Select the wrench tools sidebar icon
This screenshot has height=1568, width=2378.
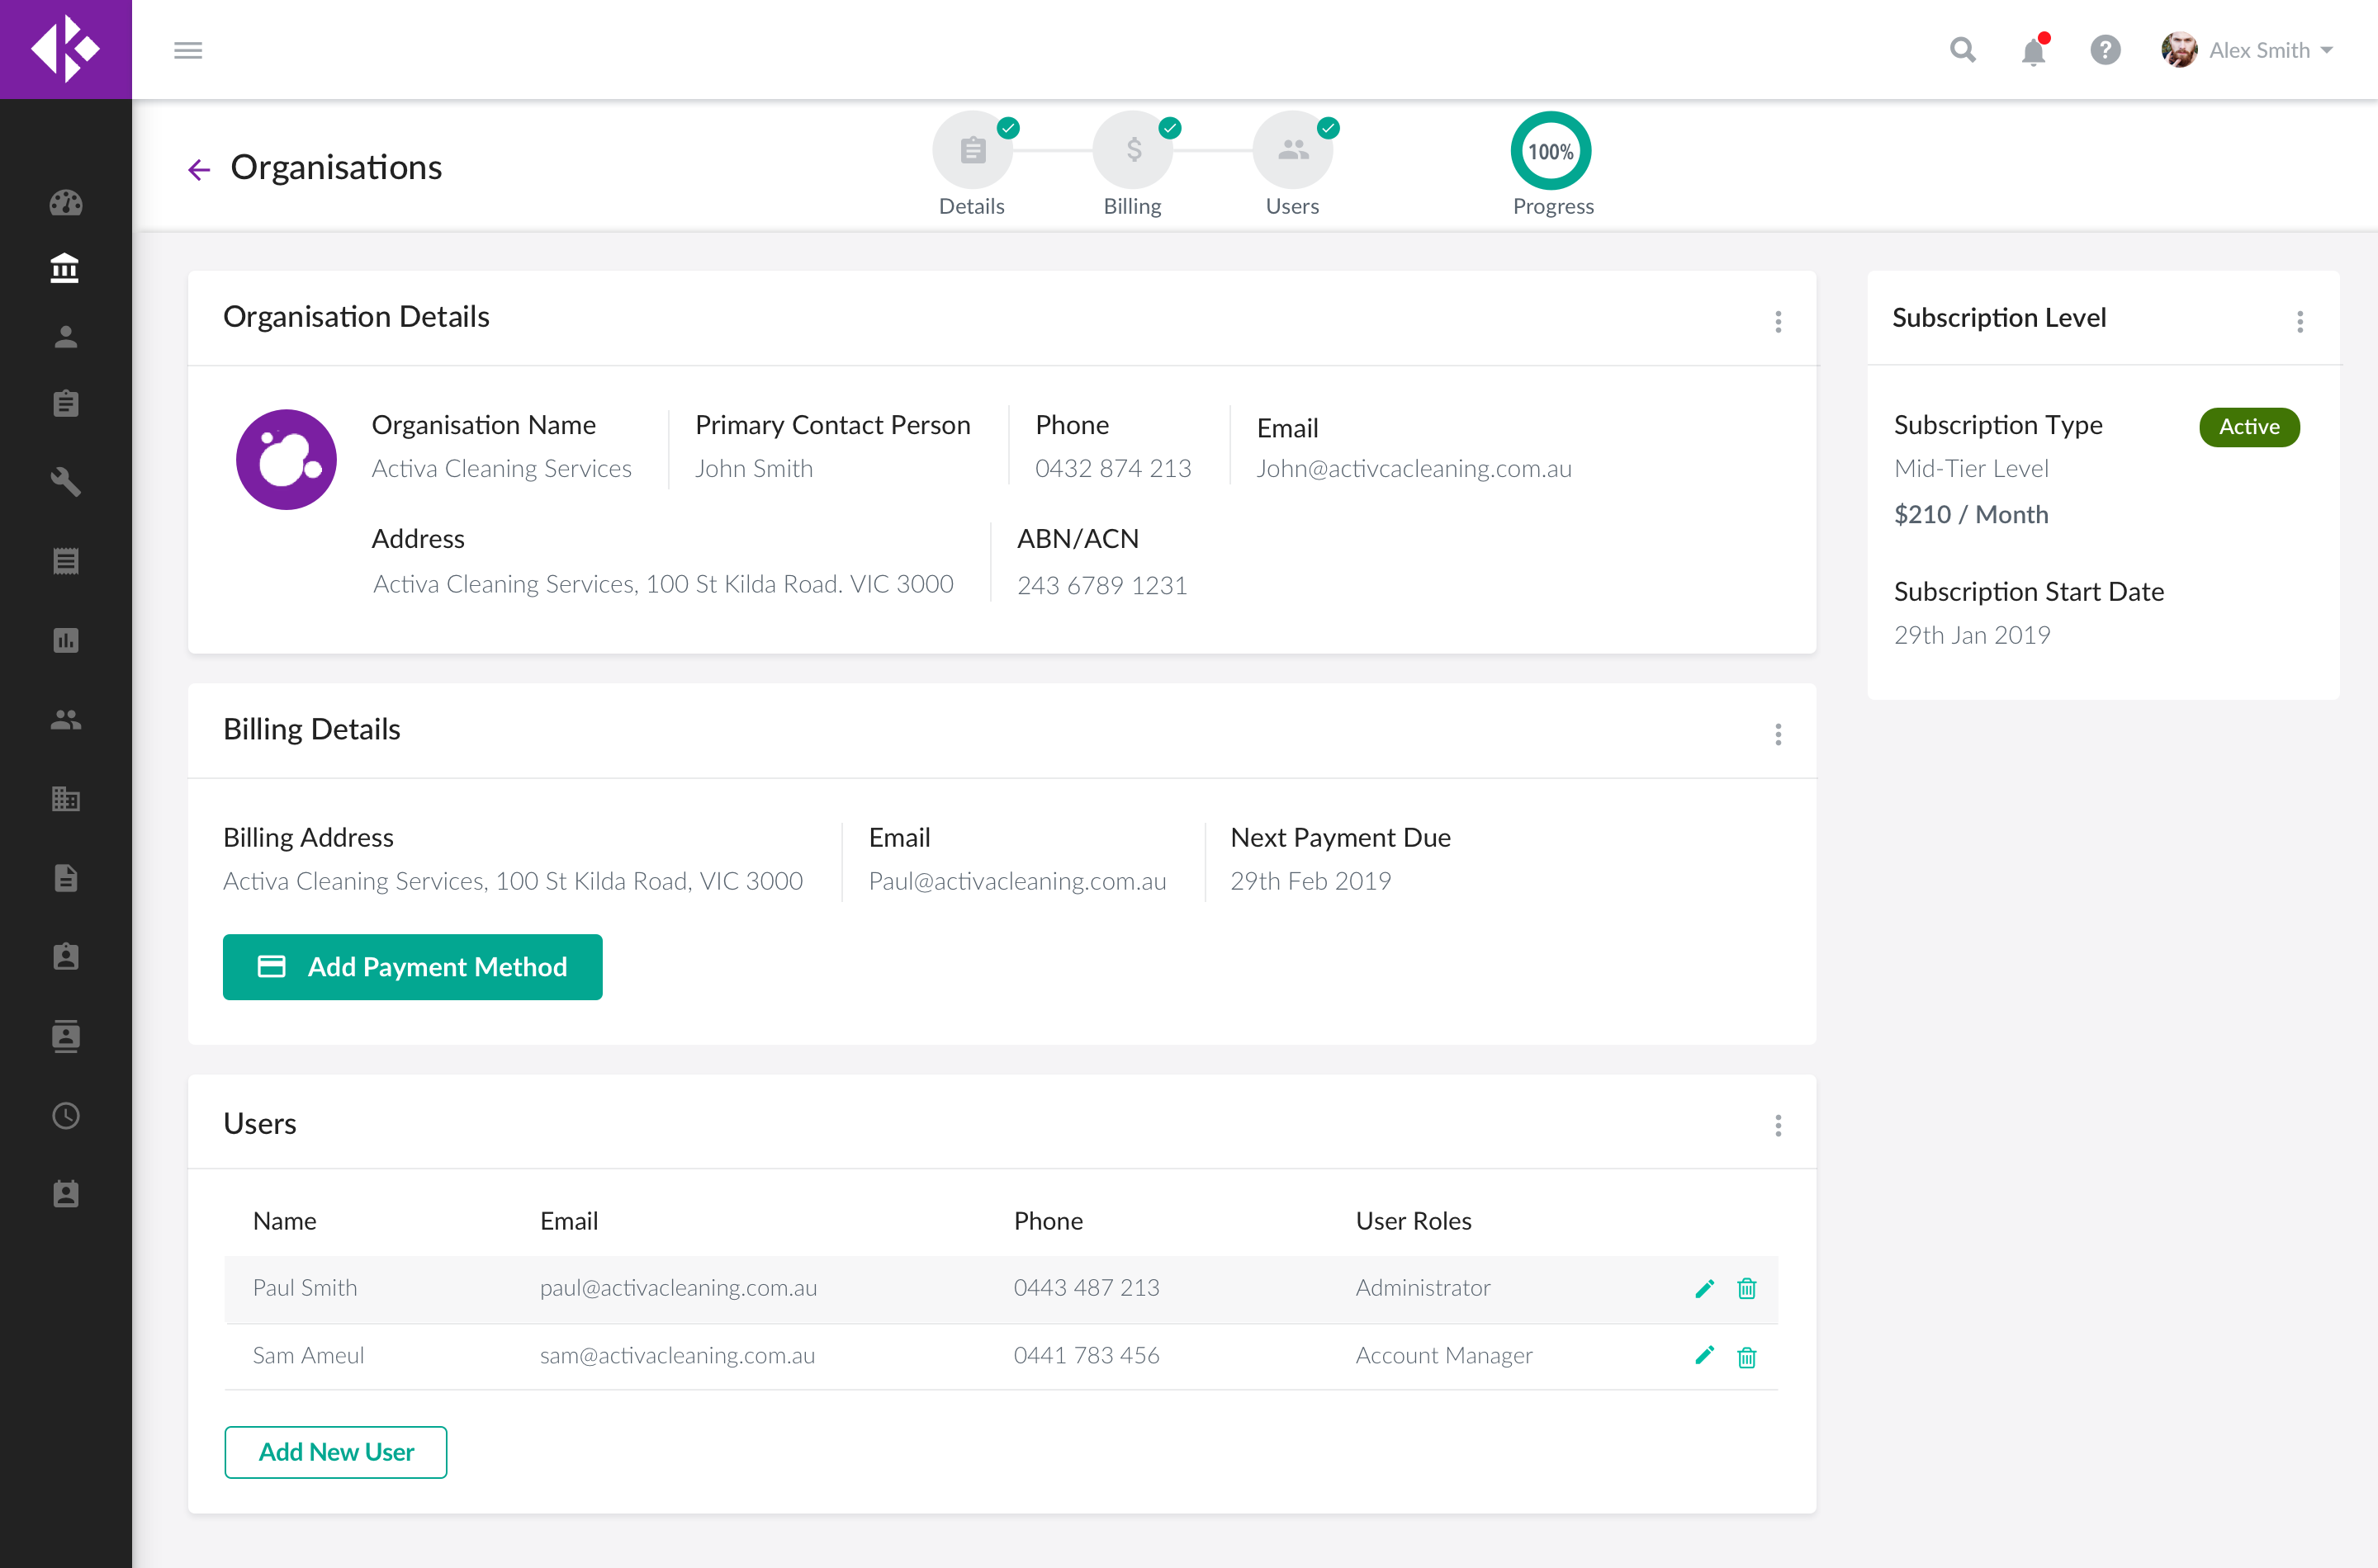[x=66, y=482]
